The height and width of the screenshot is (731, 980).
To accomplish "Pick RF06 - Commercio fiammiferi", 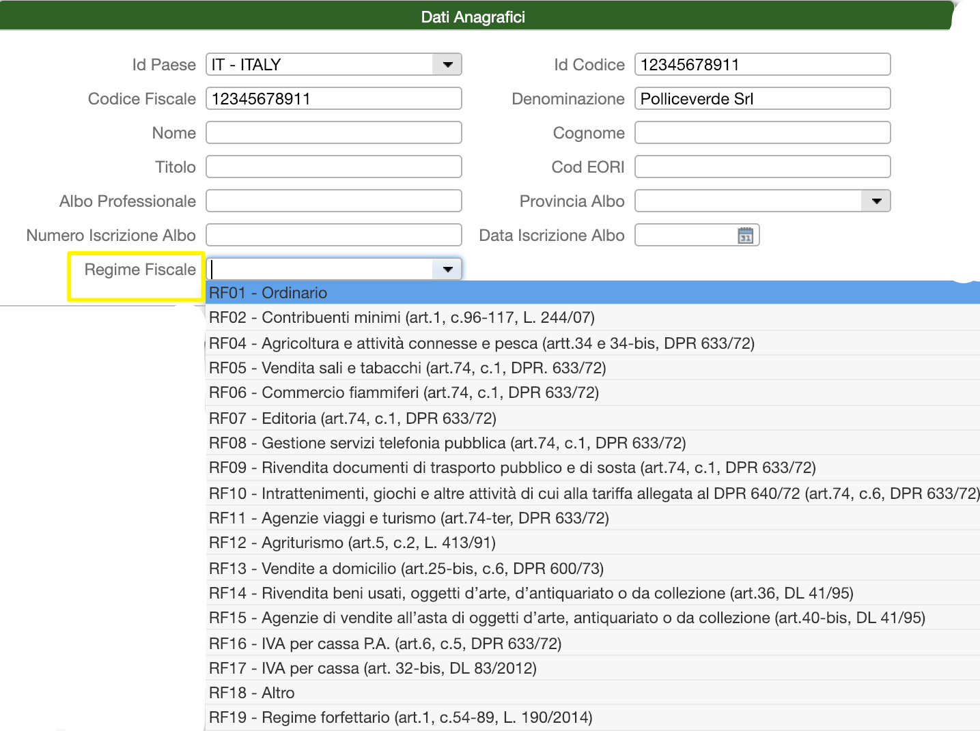I will (593, 392).
